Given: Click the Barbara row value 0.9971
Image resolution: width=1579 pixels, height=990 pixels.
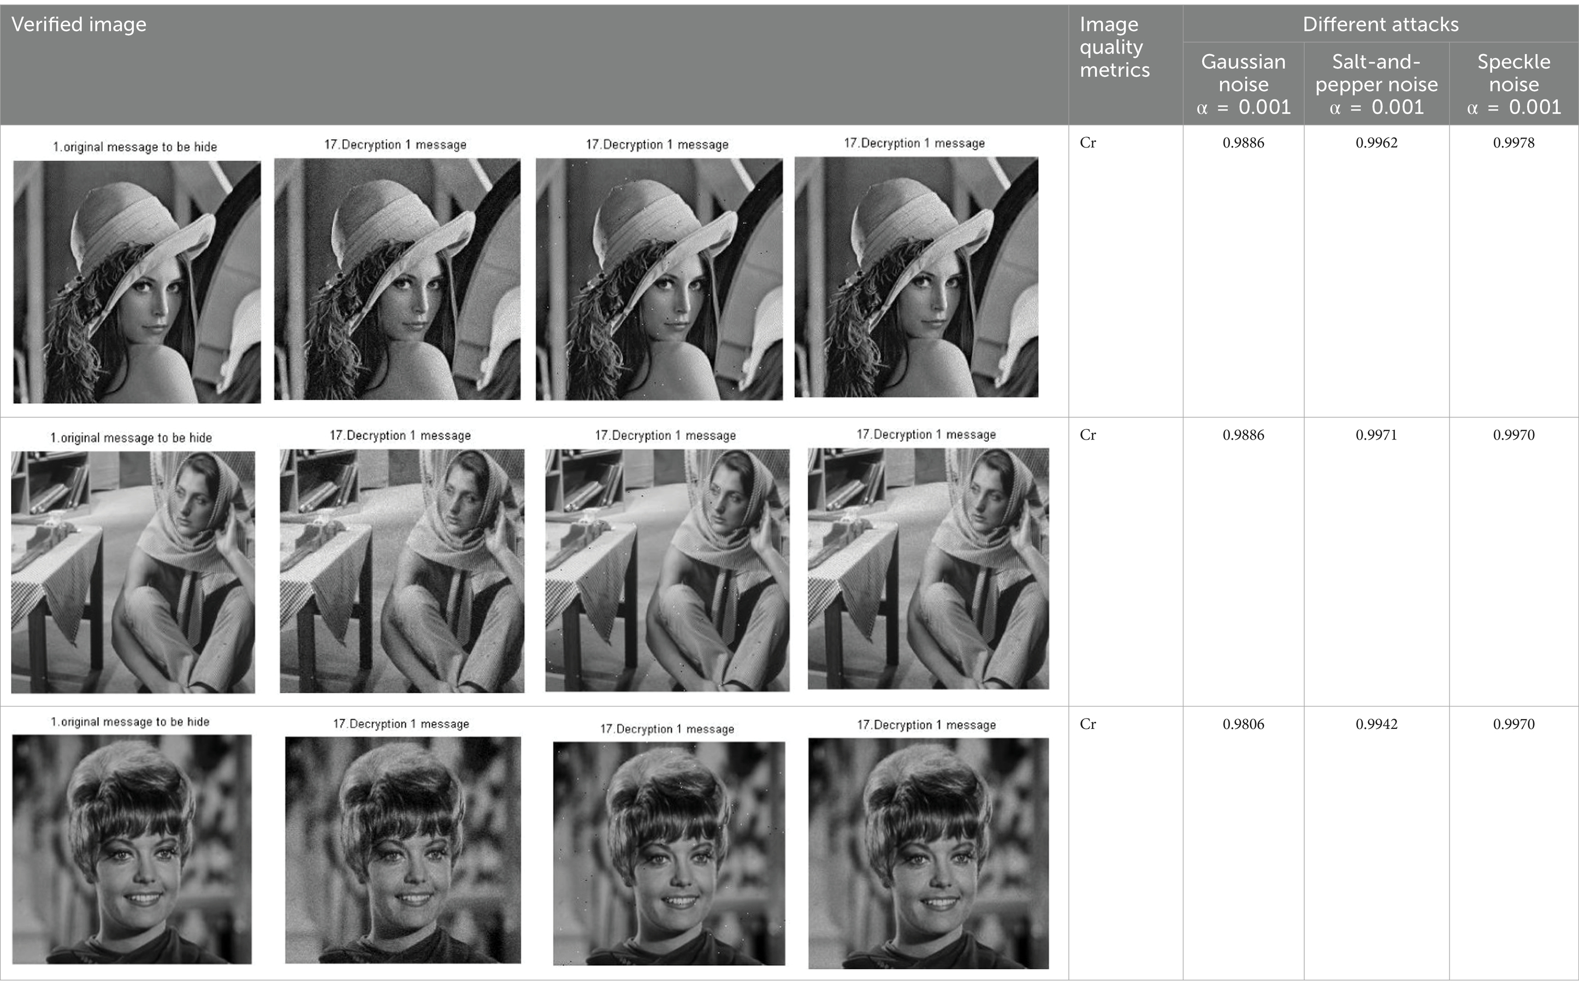Looking at the screenshot, I should tap(1376, 435).
